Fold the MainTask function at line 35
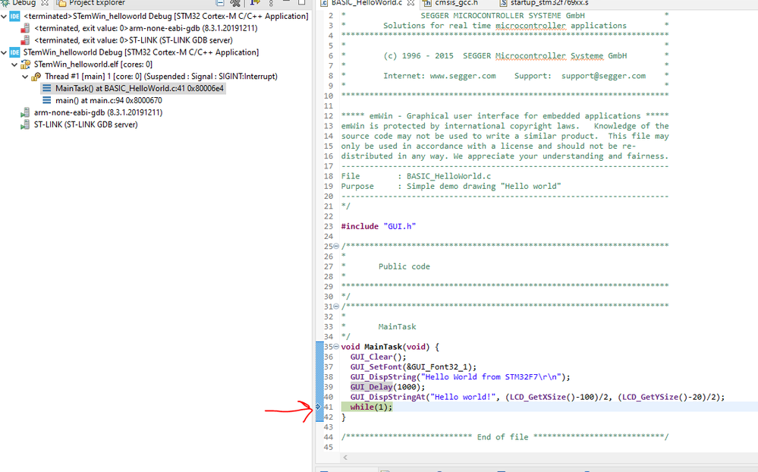 coord(336,347)
